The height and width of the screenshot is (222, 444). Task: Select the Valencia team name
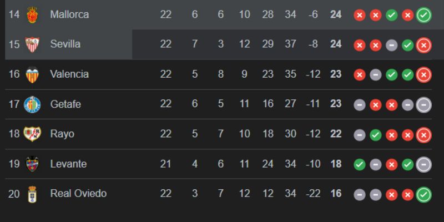tap(69, 74)
